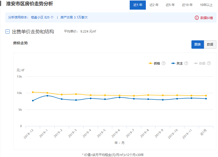The width and height of the screenshot is (218, 157).
Task: Enable the greyed-out 价值 legend series
Action: [200, 63]
